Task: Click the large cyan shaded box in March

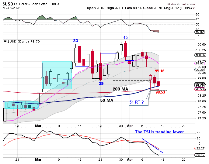Action: (x=57, y=75)
